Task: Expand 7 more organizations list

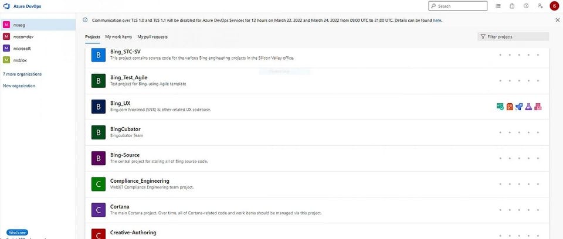Action: coord(22,74)
